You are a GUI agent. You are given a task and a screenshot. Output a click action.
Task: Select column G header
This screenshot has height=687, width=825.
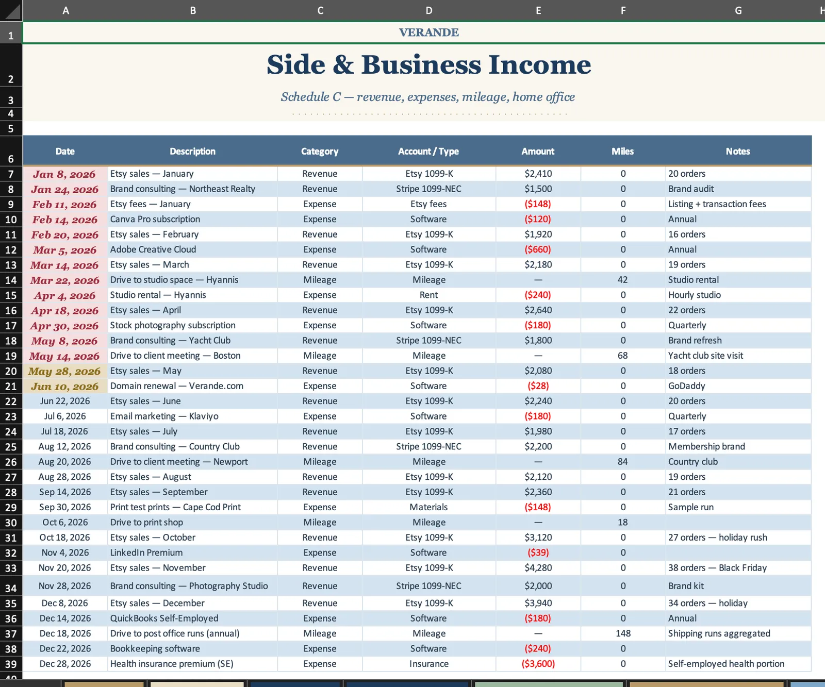click(738, 10)
